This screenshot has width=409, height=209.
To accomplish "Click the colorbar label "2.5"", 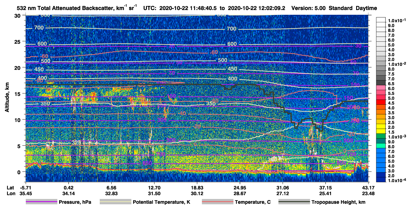I will tap(391, 122).
